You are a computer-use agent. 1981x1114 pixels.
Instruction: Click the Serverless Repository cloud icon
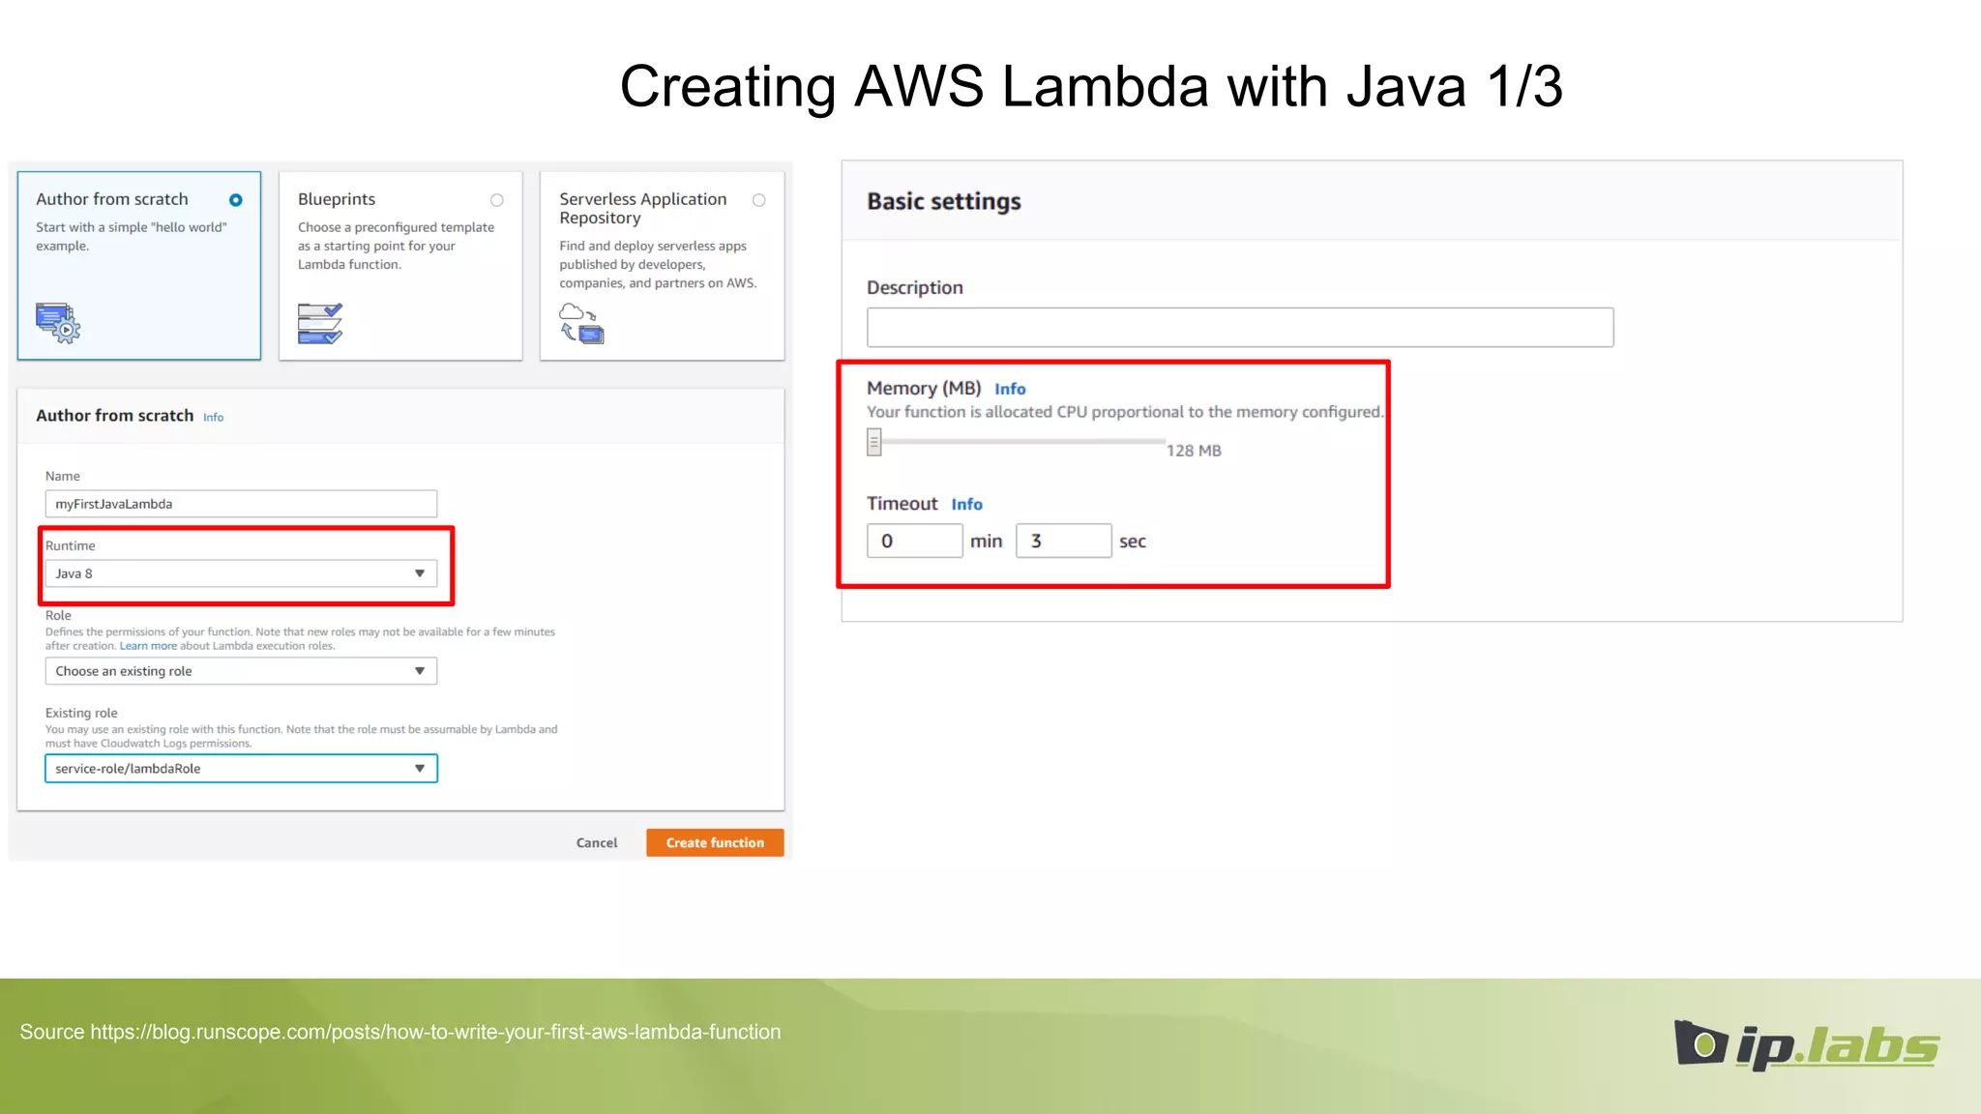[x=581, y=323]
